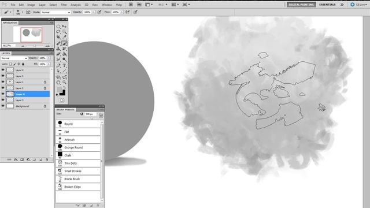Select the Move tool
This screenshot has width=370, height=208.
tap(64, 27)
